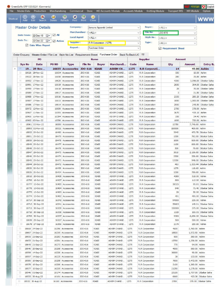The height and width of the screenshot is (294, 221).
Task: Click the Edit toolbar icon
Action: tap(33, 18)
